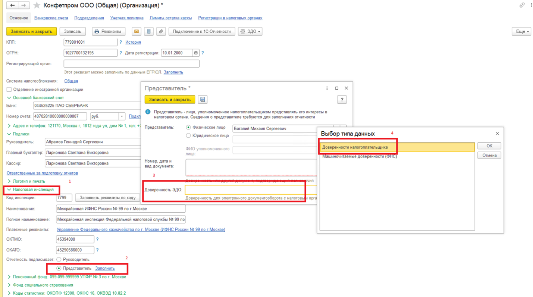Image resolution: width=533 pixels, height=297 pixels.
Task: Click Заполнить реквизиты по коду
Action: [108, 198]
